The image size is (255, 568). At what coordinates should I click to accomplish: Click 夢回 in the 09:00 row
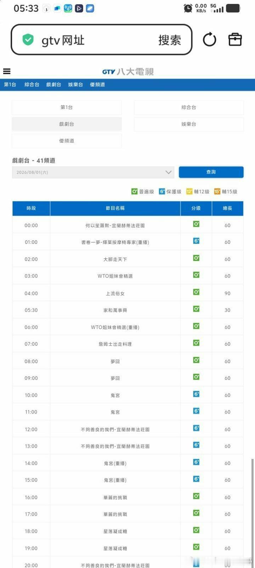tap(115, 378)
